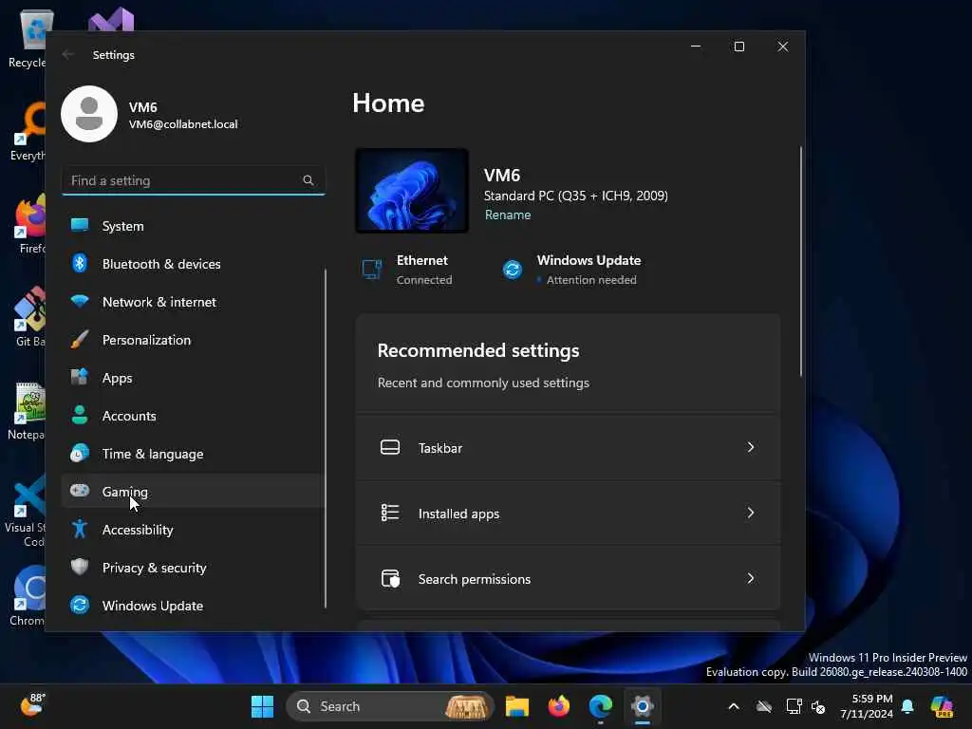Click the Find a setting search box
This screenshot has height=729, width=972.
coord(194,180)
